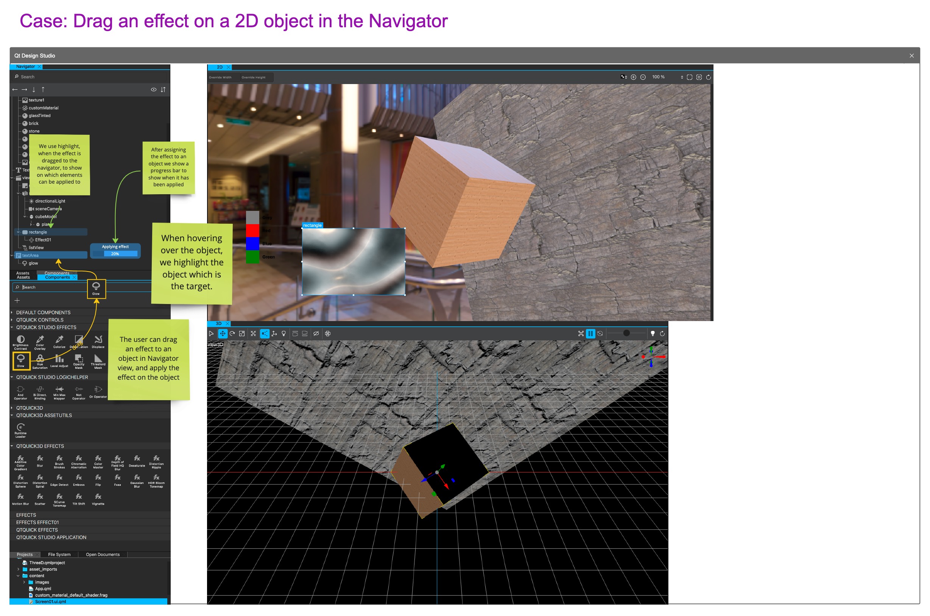Choose the Level Adjust effect
Image resolution: width=930 pixels, height=616 pixels.
59,361
